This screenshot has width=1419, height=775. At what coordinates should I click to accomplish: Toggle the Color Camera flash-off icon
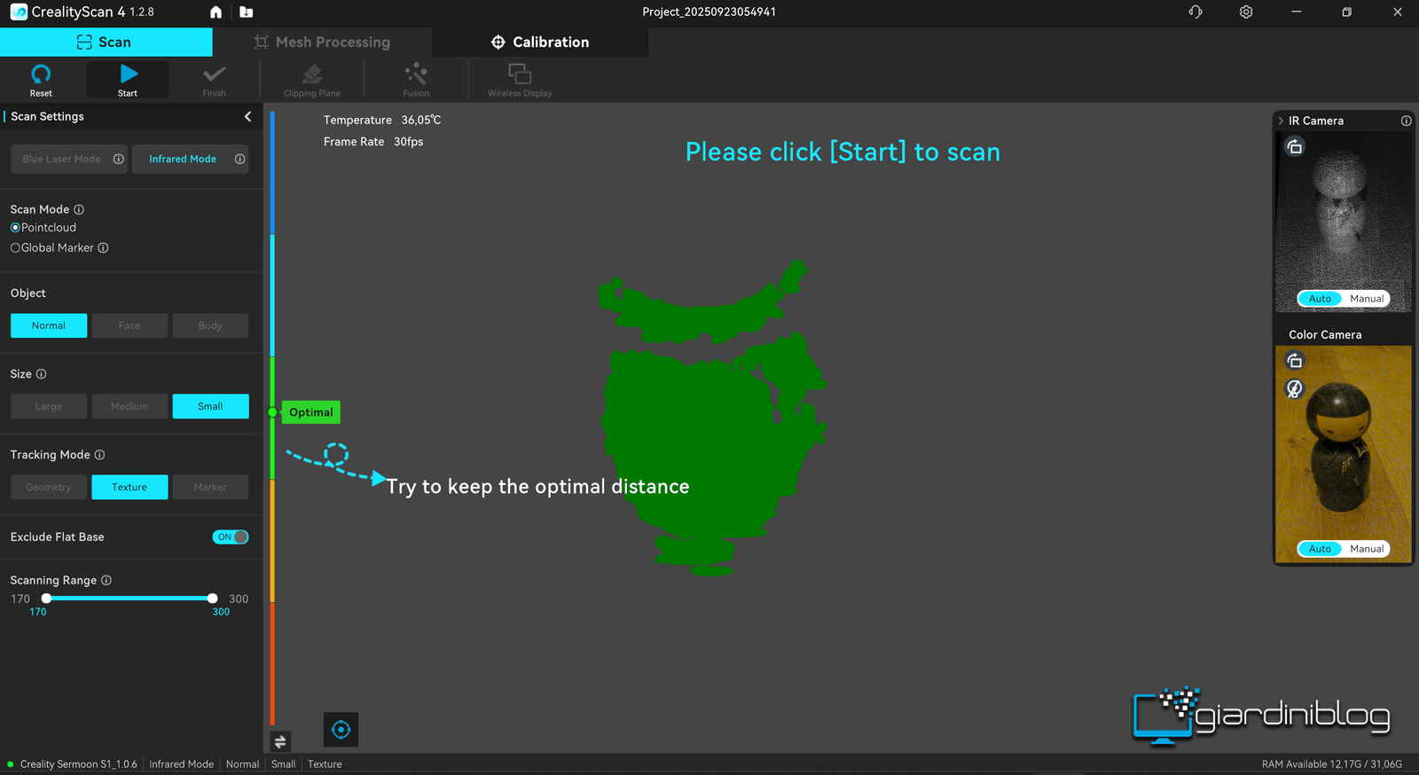[x=1295, y=388]
